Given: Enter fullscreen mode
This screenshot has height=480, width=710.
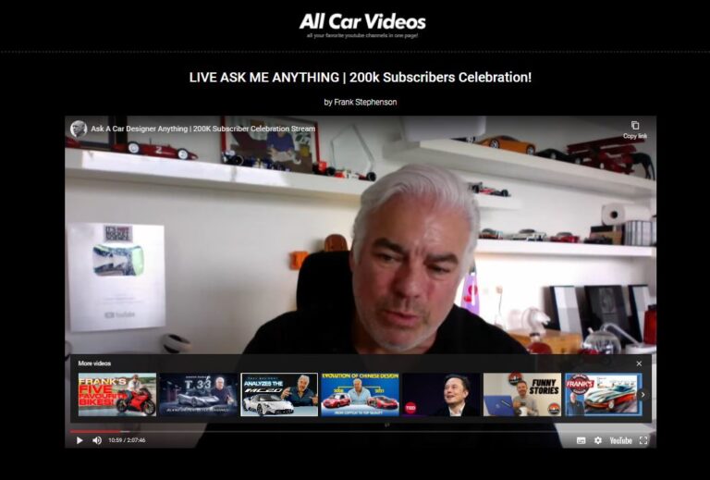Looking at the screenshot, I should (643, 440).
